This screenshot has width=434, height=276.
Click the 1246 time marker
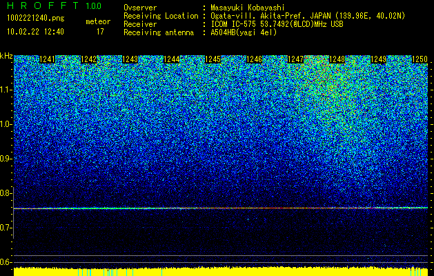(x=254, y=59)
